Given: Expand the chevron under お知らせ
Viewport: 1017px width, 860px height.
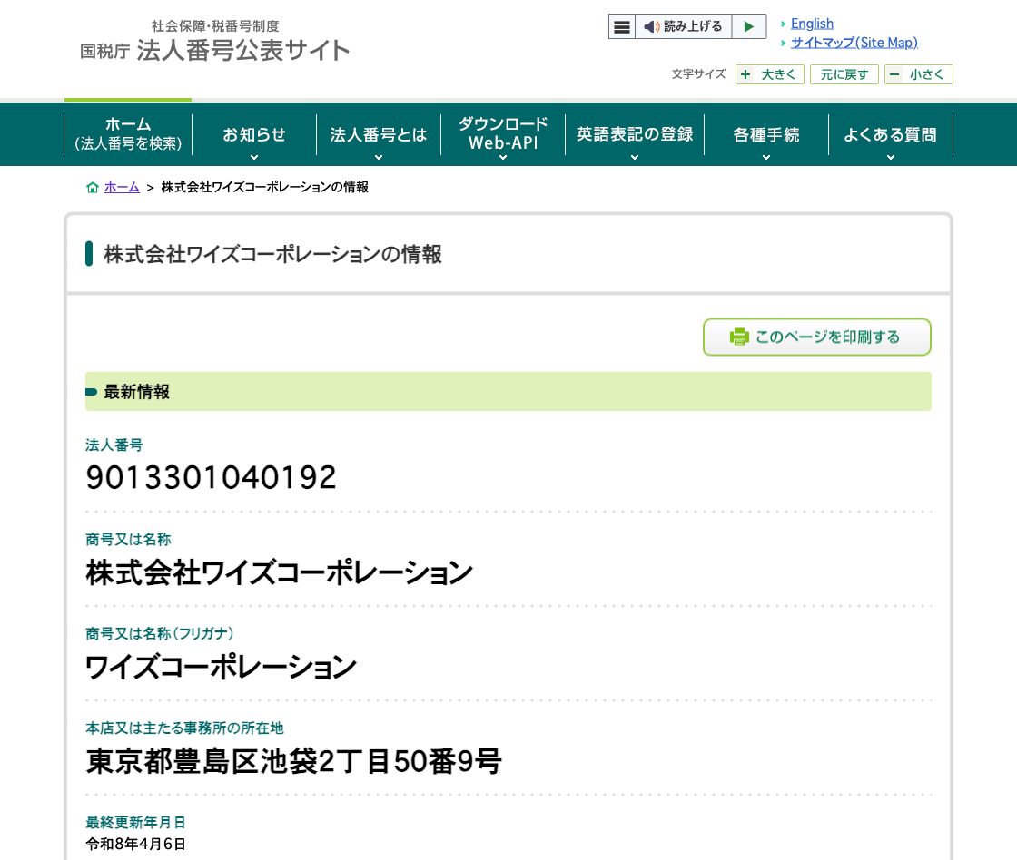Looking at the screenshot, I should tap(254, 158).
